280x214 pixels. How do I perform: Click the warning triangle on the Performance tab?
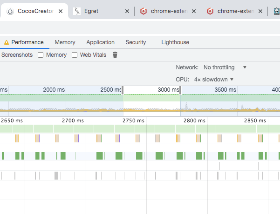pyautogui.click(x=7, y=42)
